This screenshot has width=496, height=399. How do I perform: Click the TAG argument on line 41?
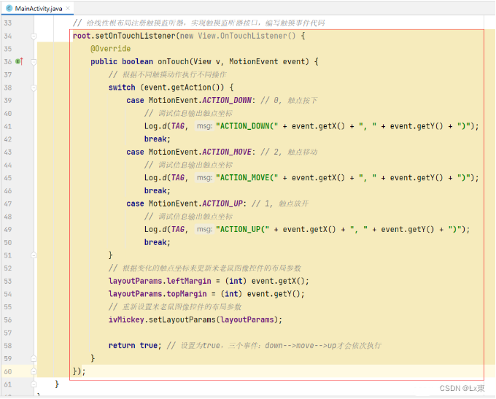point(178,126)
